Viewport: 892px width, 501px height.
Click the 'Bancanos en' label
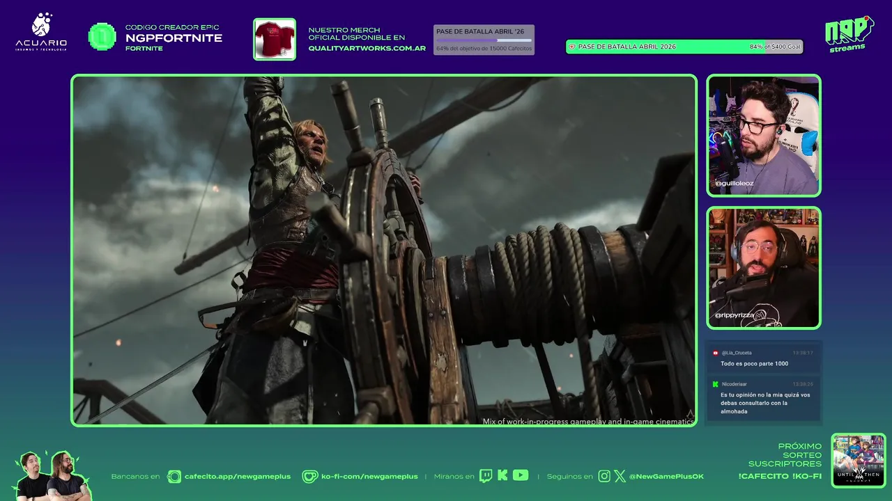pos(135,477)
